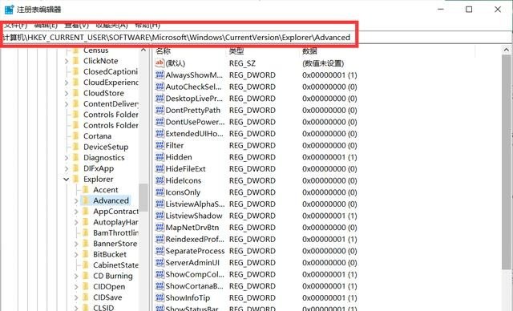Select the ServerAdminUI value name
The width and height of the screenshot is (513, 311).
(x=192, y=263)
